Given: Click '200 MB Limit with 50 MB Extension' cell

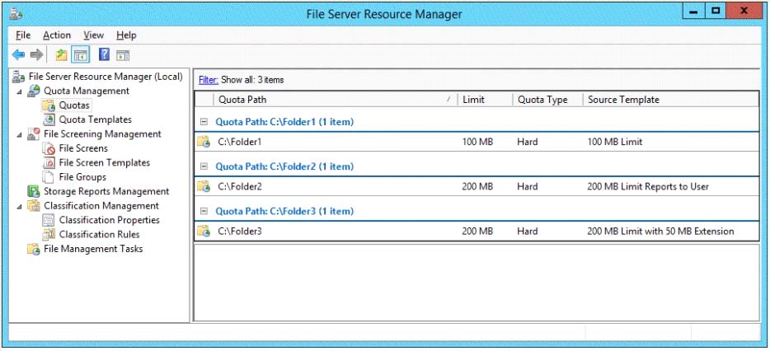Looking at the screenshot, I should click(660, 232).
